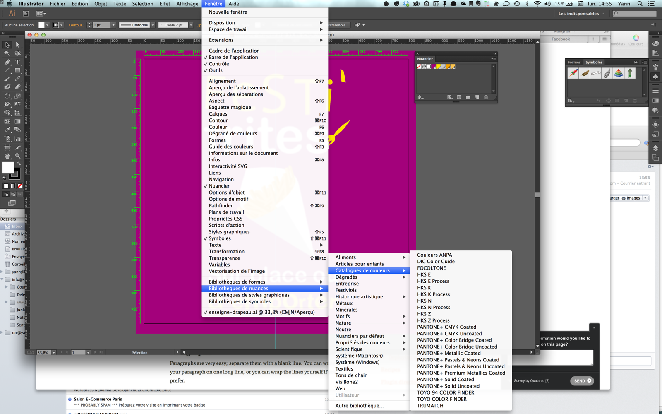Image resolution: width=662 pixels, height=414 pixels.
Task: Toggle Barre de l'application entry
Action: [265, 57]
